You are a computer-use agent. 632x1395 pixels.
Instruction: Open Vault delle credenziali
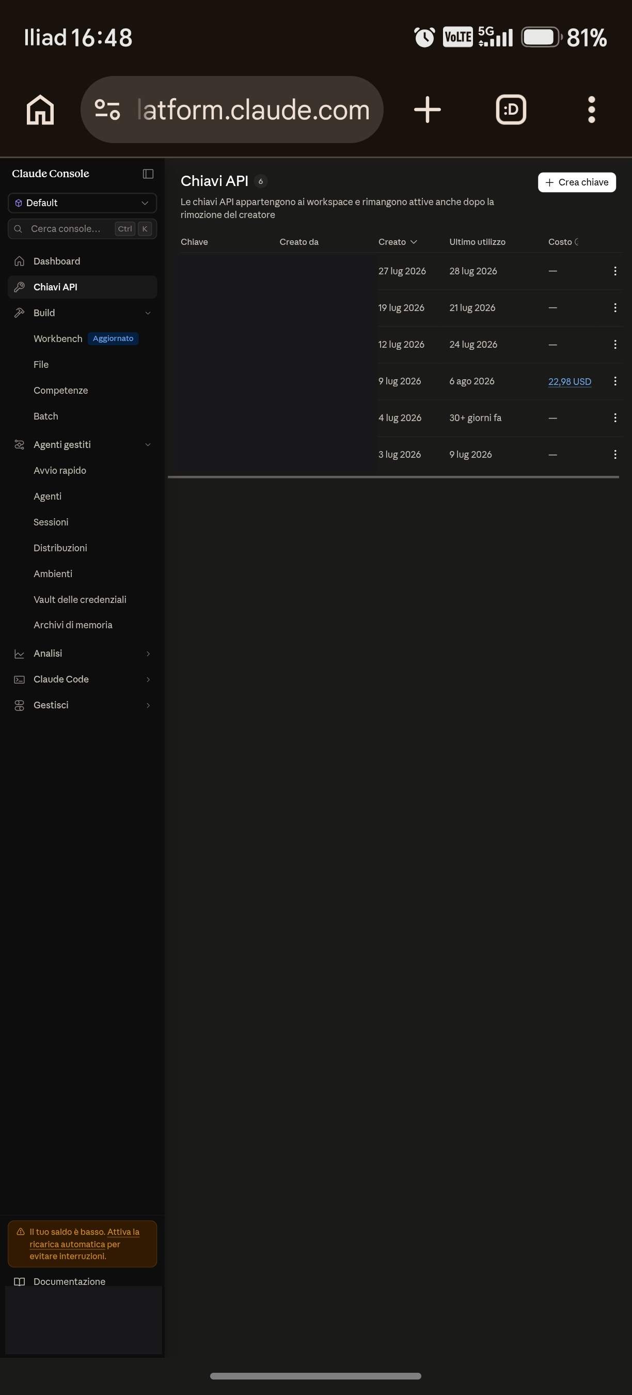(80, 599)
